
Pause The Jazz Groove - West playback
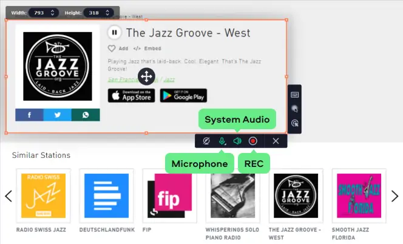tap(114, 33)
